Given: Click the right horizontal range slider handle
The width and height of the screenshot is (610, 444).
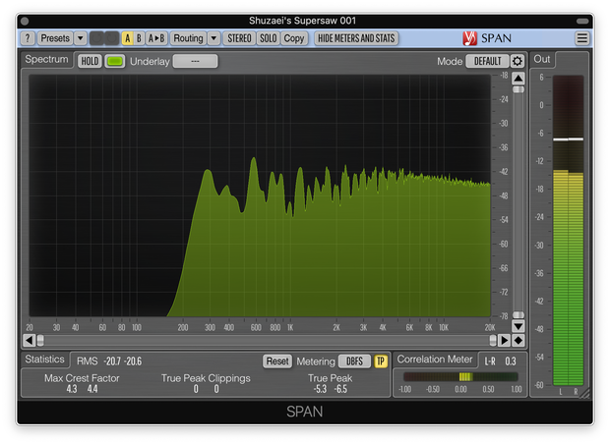Looking at the screenshot, I should 493,340.
